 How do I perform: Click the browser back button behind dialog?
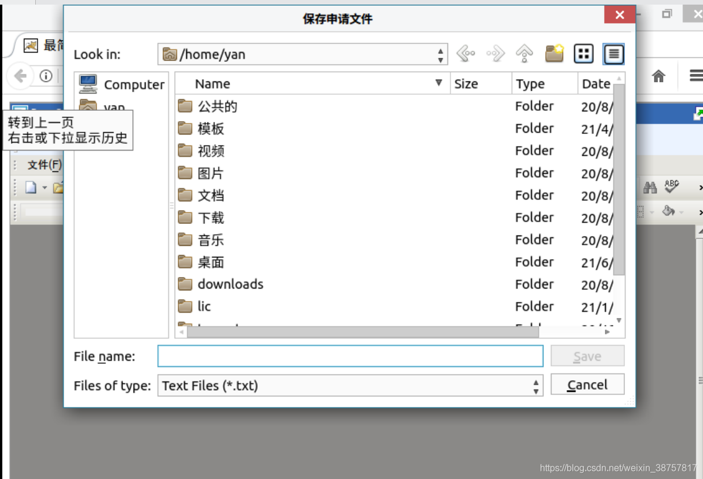[x=20, y=76]
